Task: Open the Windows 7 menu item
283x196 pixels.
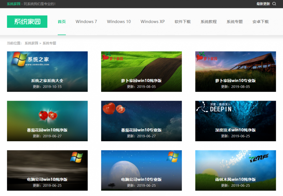Action: click(x=86, y=22)
